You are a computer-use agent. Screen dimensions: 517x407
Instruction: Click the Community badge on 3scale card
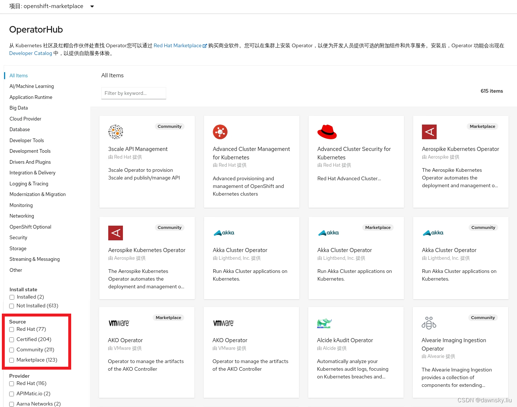tap(170, 126)
